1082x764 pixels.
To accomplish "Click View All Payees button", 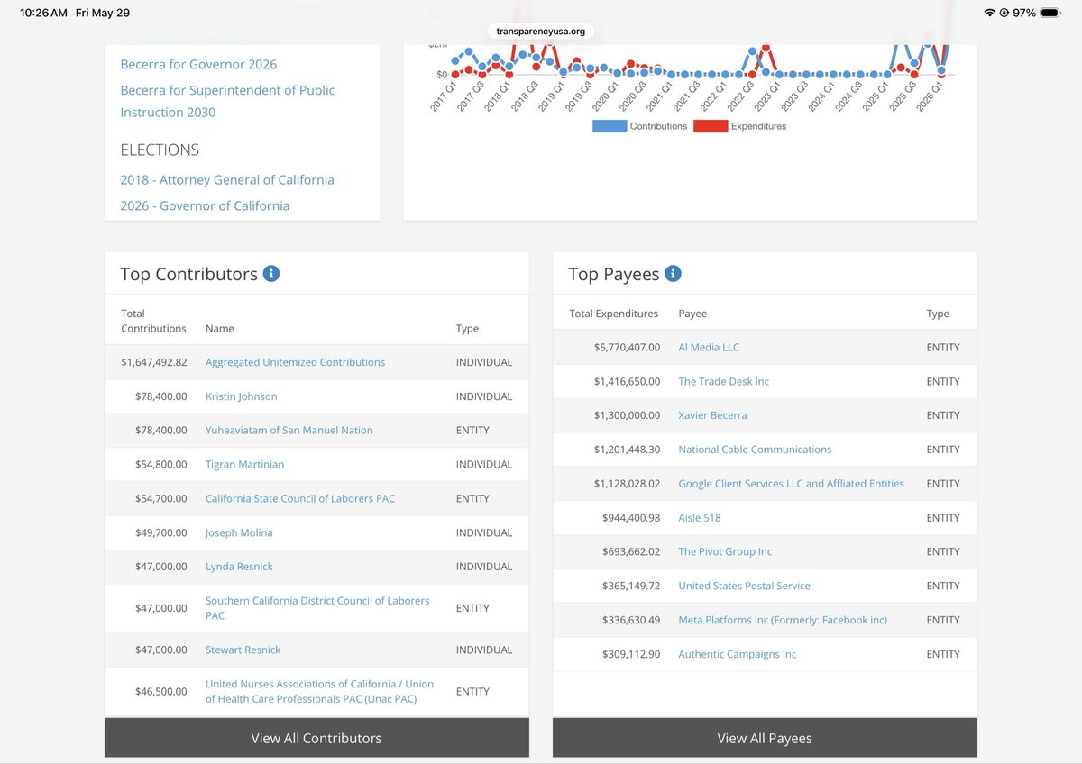I will 765,738.
